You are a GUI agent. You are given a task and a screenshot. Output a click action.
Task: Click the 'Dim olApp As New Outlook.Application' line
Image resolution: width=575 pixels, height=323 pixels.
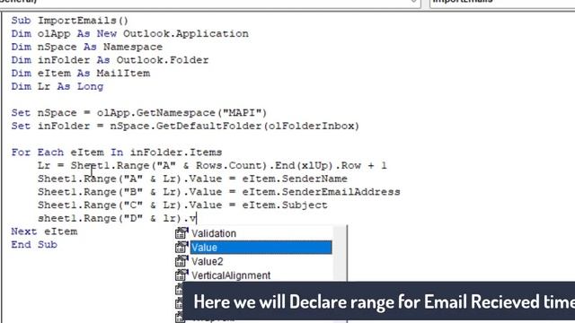(129, 34)
